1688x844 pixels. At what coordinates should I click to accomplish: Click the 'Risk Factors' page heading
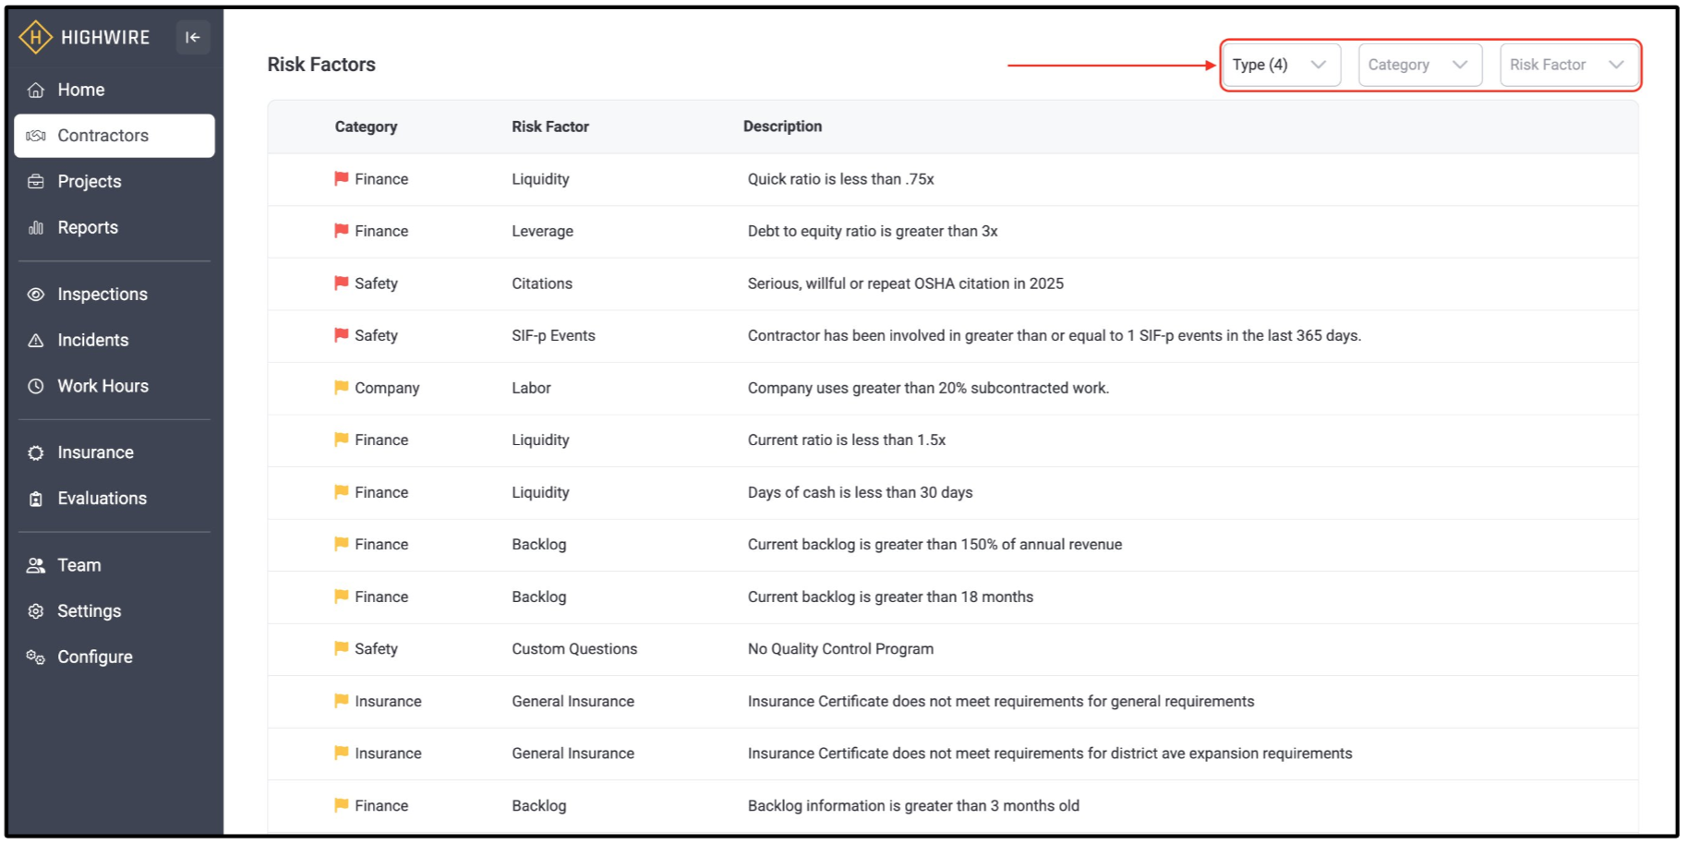321,65
